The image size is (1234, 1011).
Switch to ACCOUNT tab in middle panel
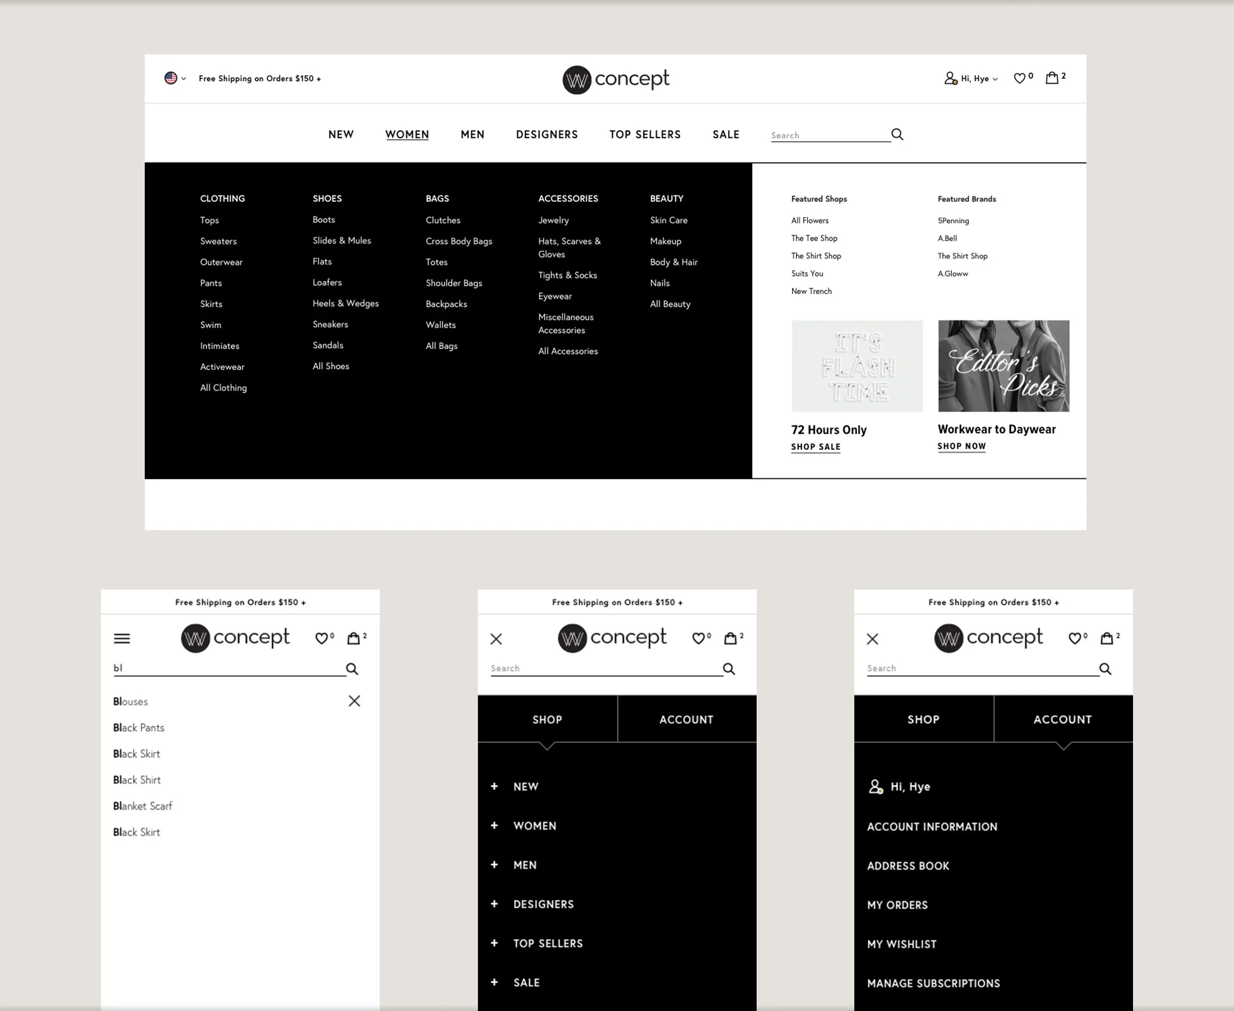686,719
